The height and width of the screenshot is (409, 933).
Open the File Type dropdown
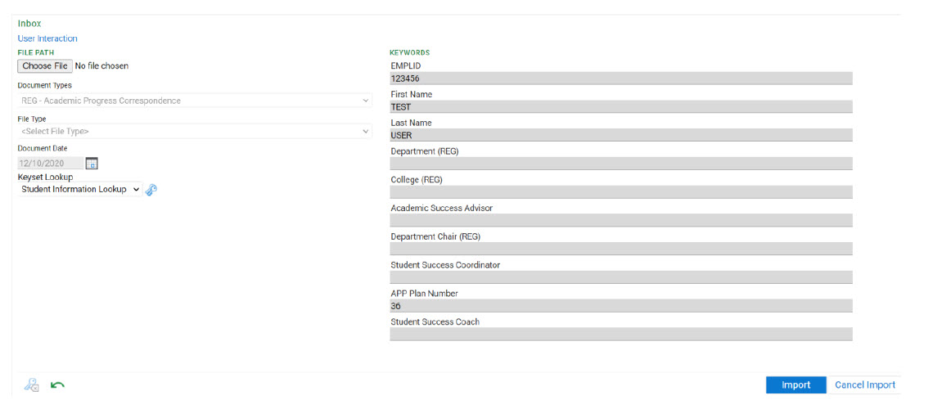(x=195, y=131)
